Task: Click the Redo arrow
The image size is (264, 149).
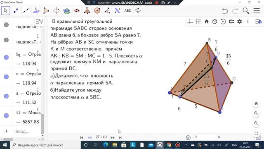Action: [236, 11]
